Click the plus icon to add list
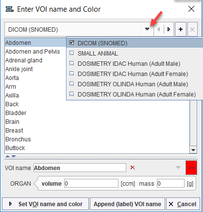 click(x=181, y=29)
